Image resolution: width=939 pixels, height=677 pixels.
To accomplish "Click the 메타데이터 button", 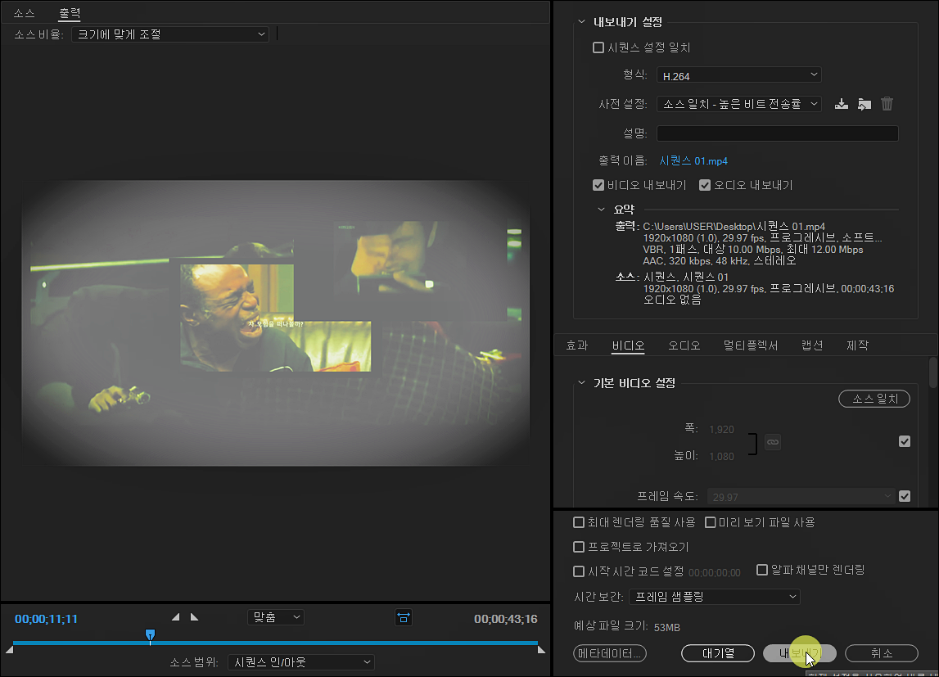I will (x=610, y=653).
